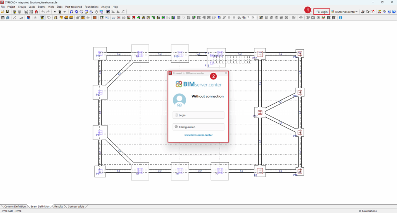
Task: Open the Foundations menu
Action: (91, 7)
